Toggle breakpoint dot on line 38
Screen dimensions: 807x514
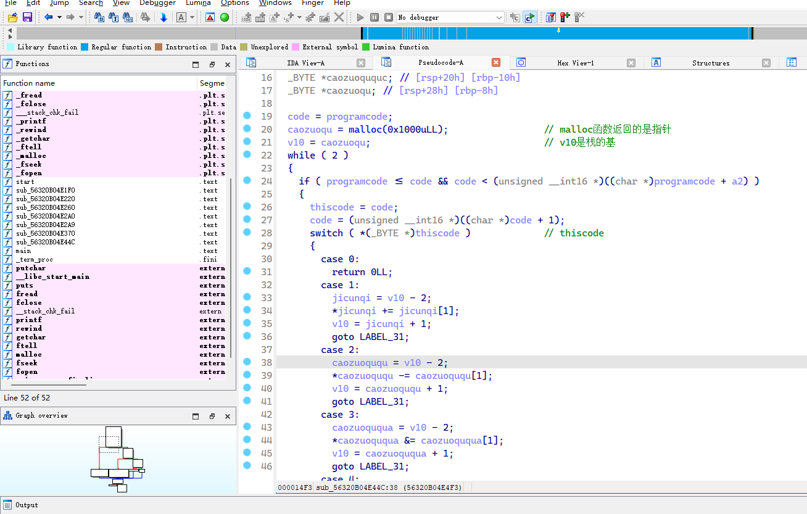[x=247, y=362]
